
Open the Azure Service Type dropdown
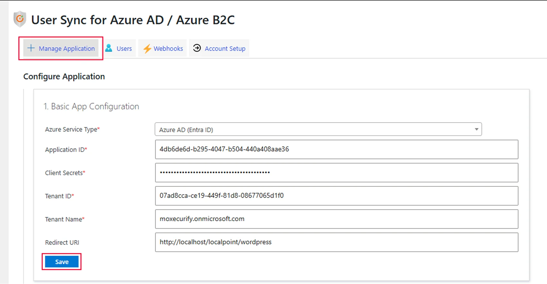[318, 129]
